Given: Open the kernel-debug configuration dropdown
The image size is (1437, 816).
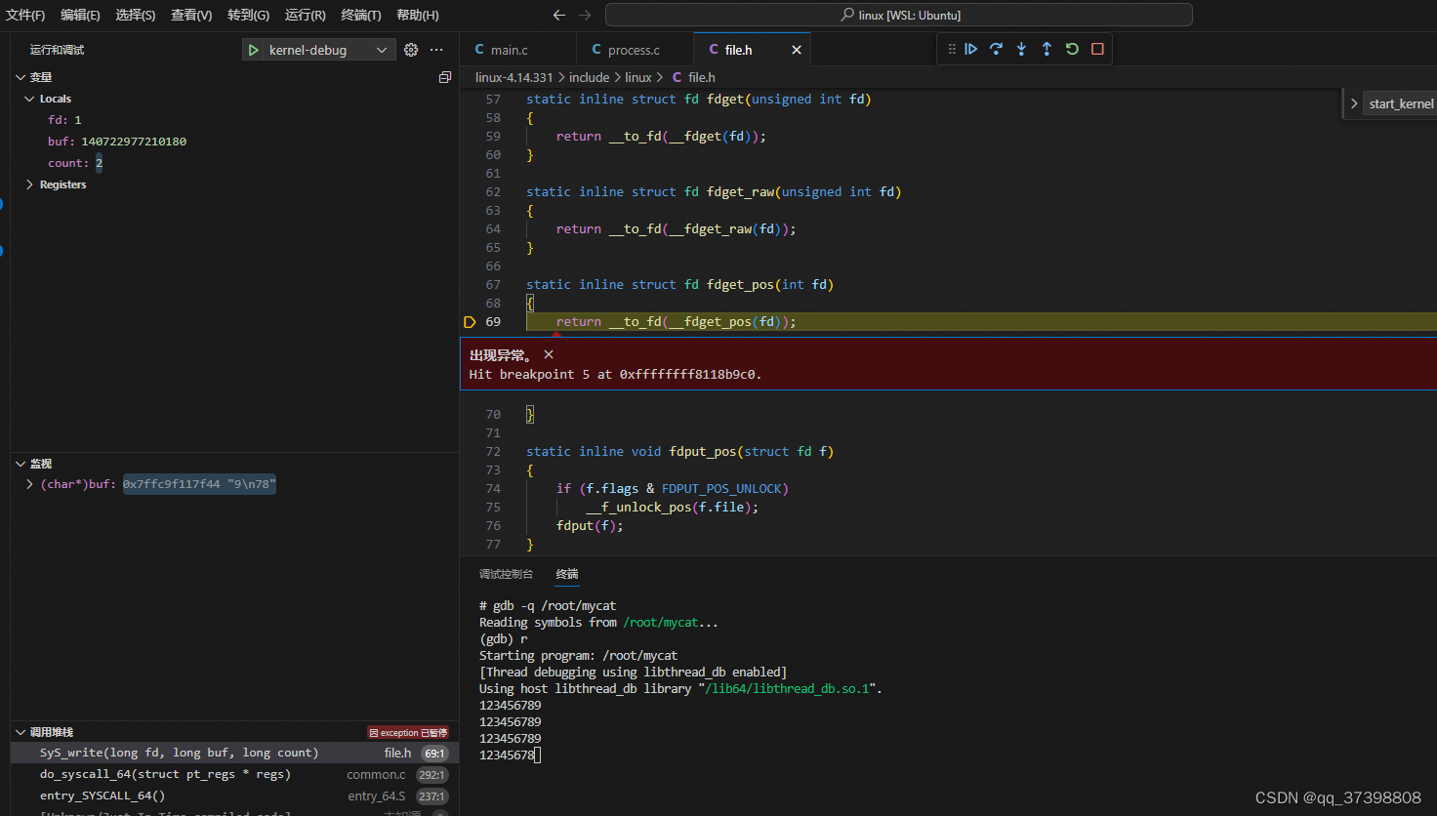Looking at the screenshot, I should (x=384, y=49).
